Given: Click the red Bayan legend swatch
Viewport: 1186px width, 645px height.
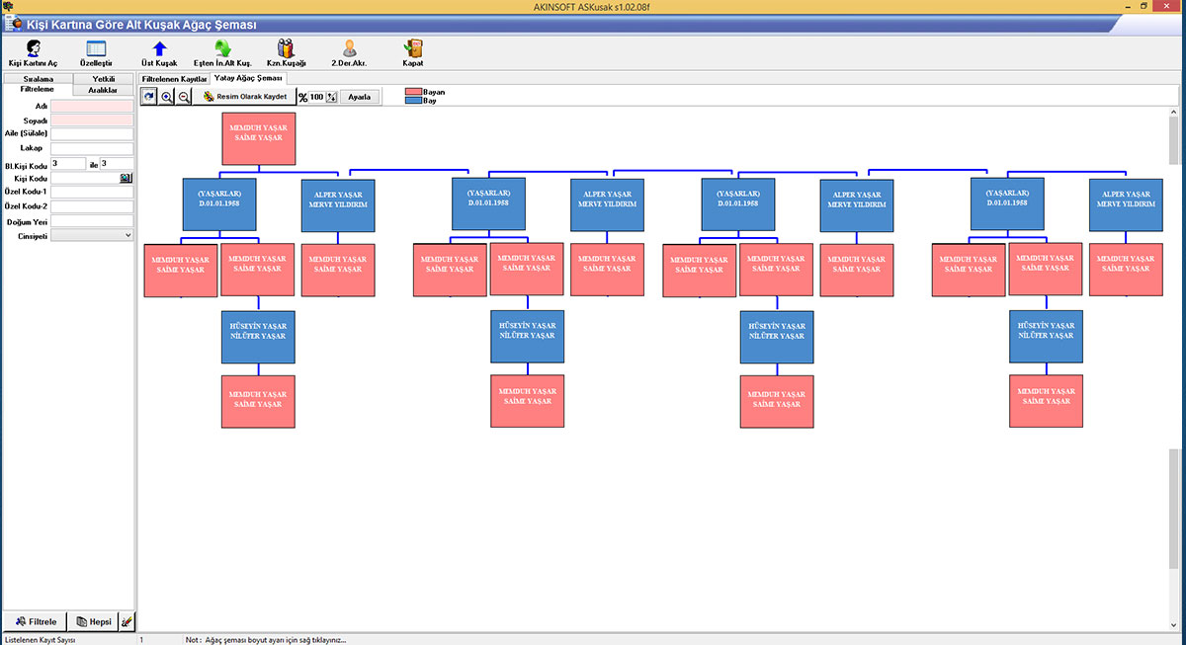Looking at the screenshot, I should [x=413, y=92].
